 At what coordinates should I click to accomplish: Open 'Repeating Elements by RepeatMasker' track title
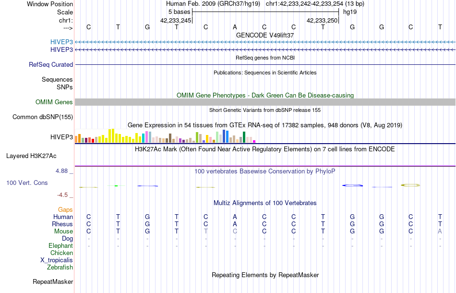[x=265, y=275]
